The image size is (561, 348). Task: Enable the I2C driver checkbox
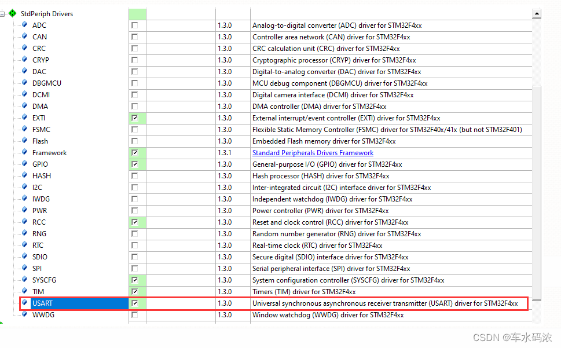click(x=134, y=188)
